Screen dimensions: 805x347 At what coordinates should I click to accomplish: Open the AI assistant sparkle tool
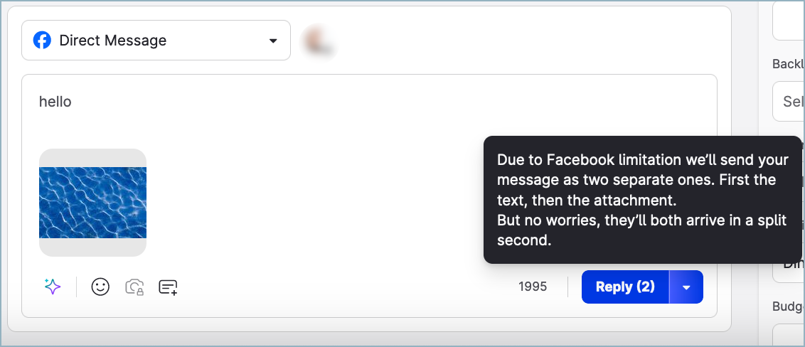click(x=53, y=287)
